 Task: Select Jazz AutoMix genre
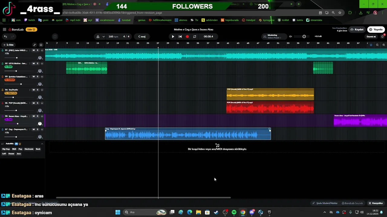(x=19, y=154)
